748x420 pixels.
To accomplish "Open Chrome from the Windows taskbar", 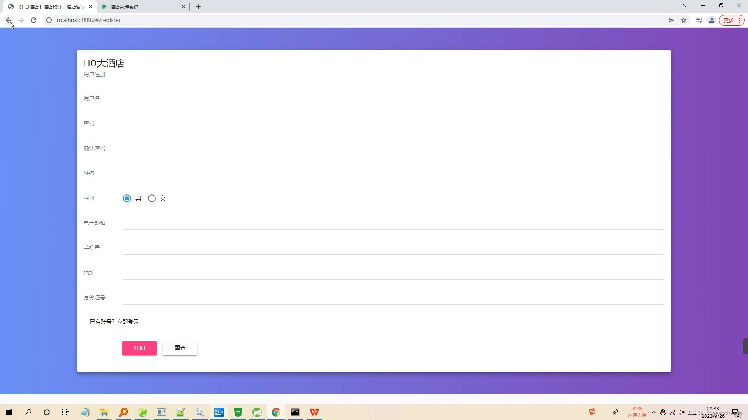I will pos(276,412).
